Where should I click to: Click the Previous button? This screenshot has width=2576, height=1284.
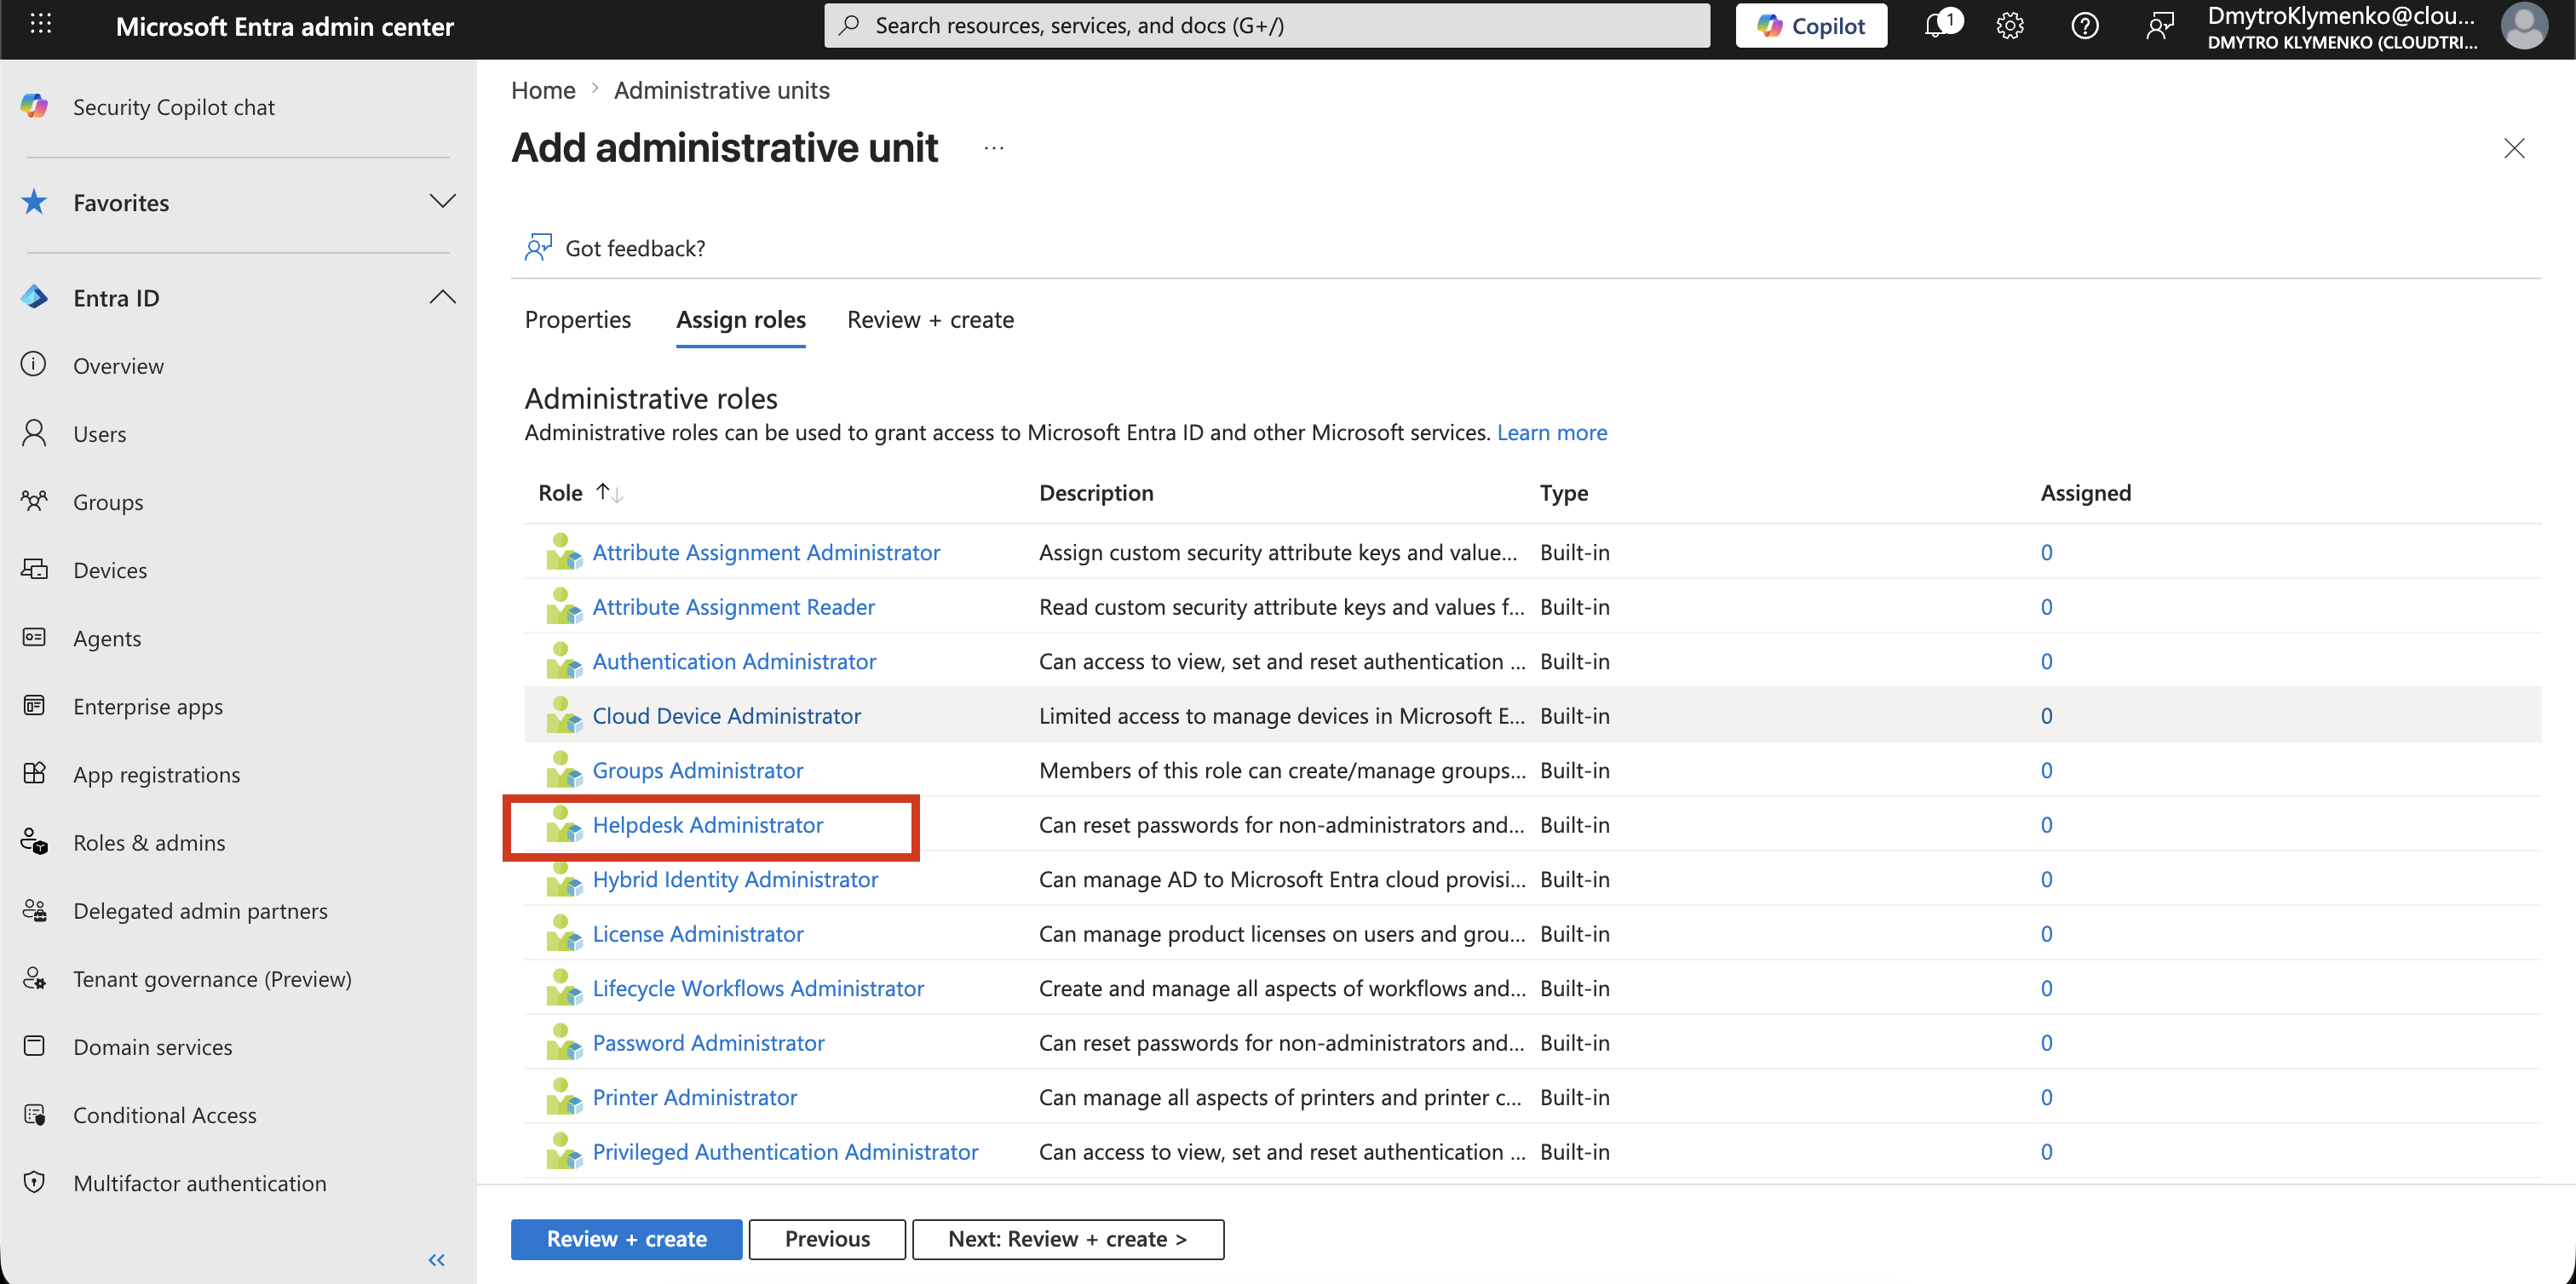coord(827,1239)
